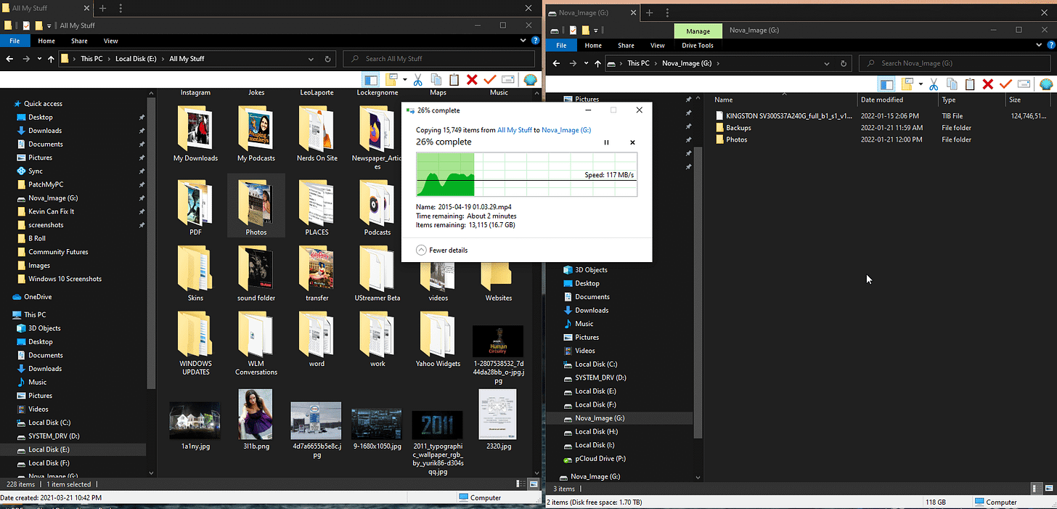Viewport: 1057px width, 509px height.
Task: Go back in Nova_Image window
Action: pyautogui.click(x=557, y=63)
